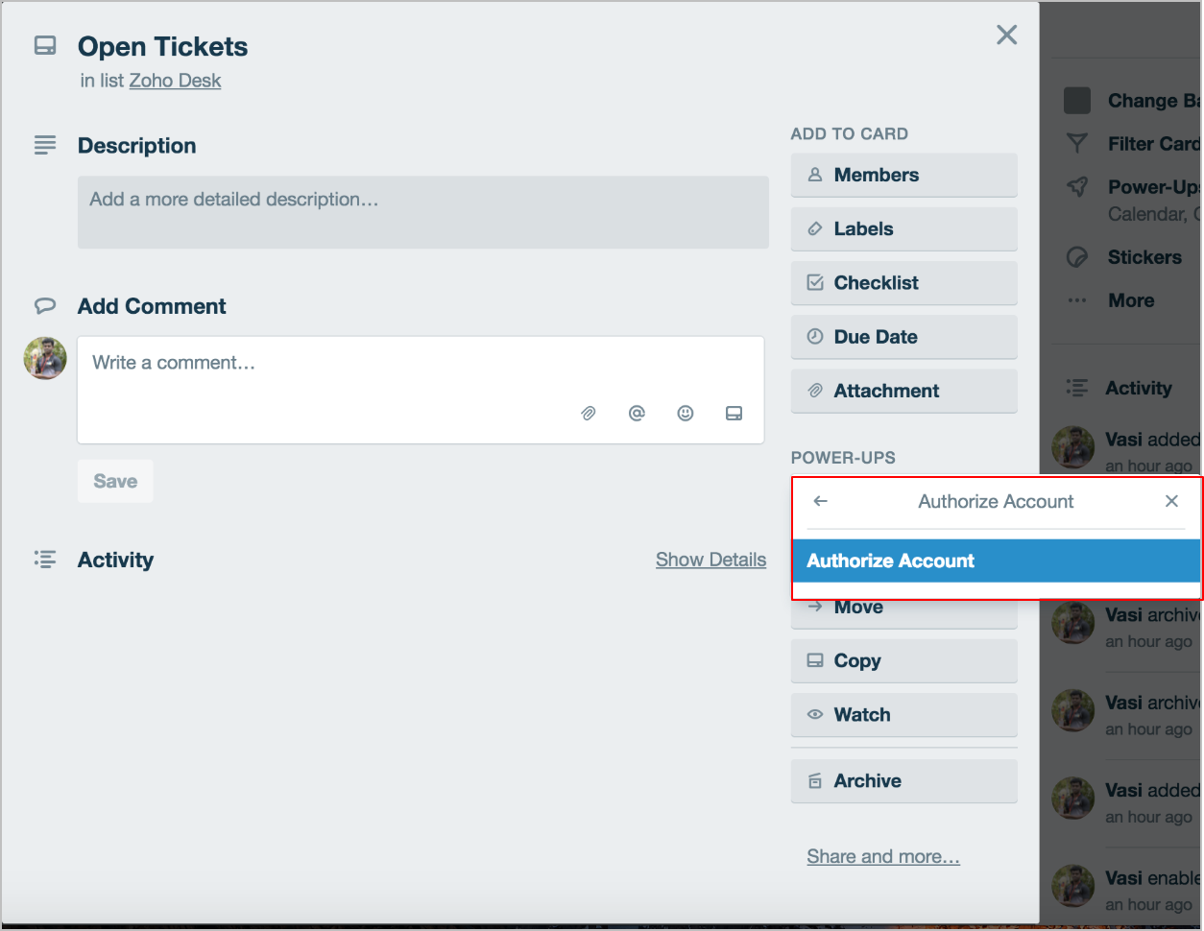Archive the Open Tickets card
Image resolution: width=1204 pixels, height=931 pixels.
click(903, 781)
